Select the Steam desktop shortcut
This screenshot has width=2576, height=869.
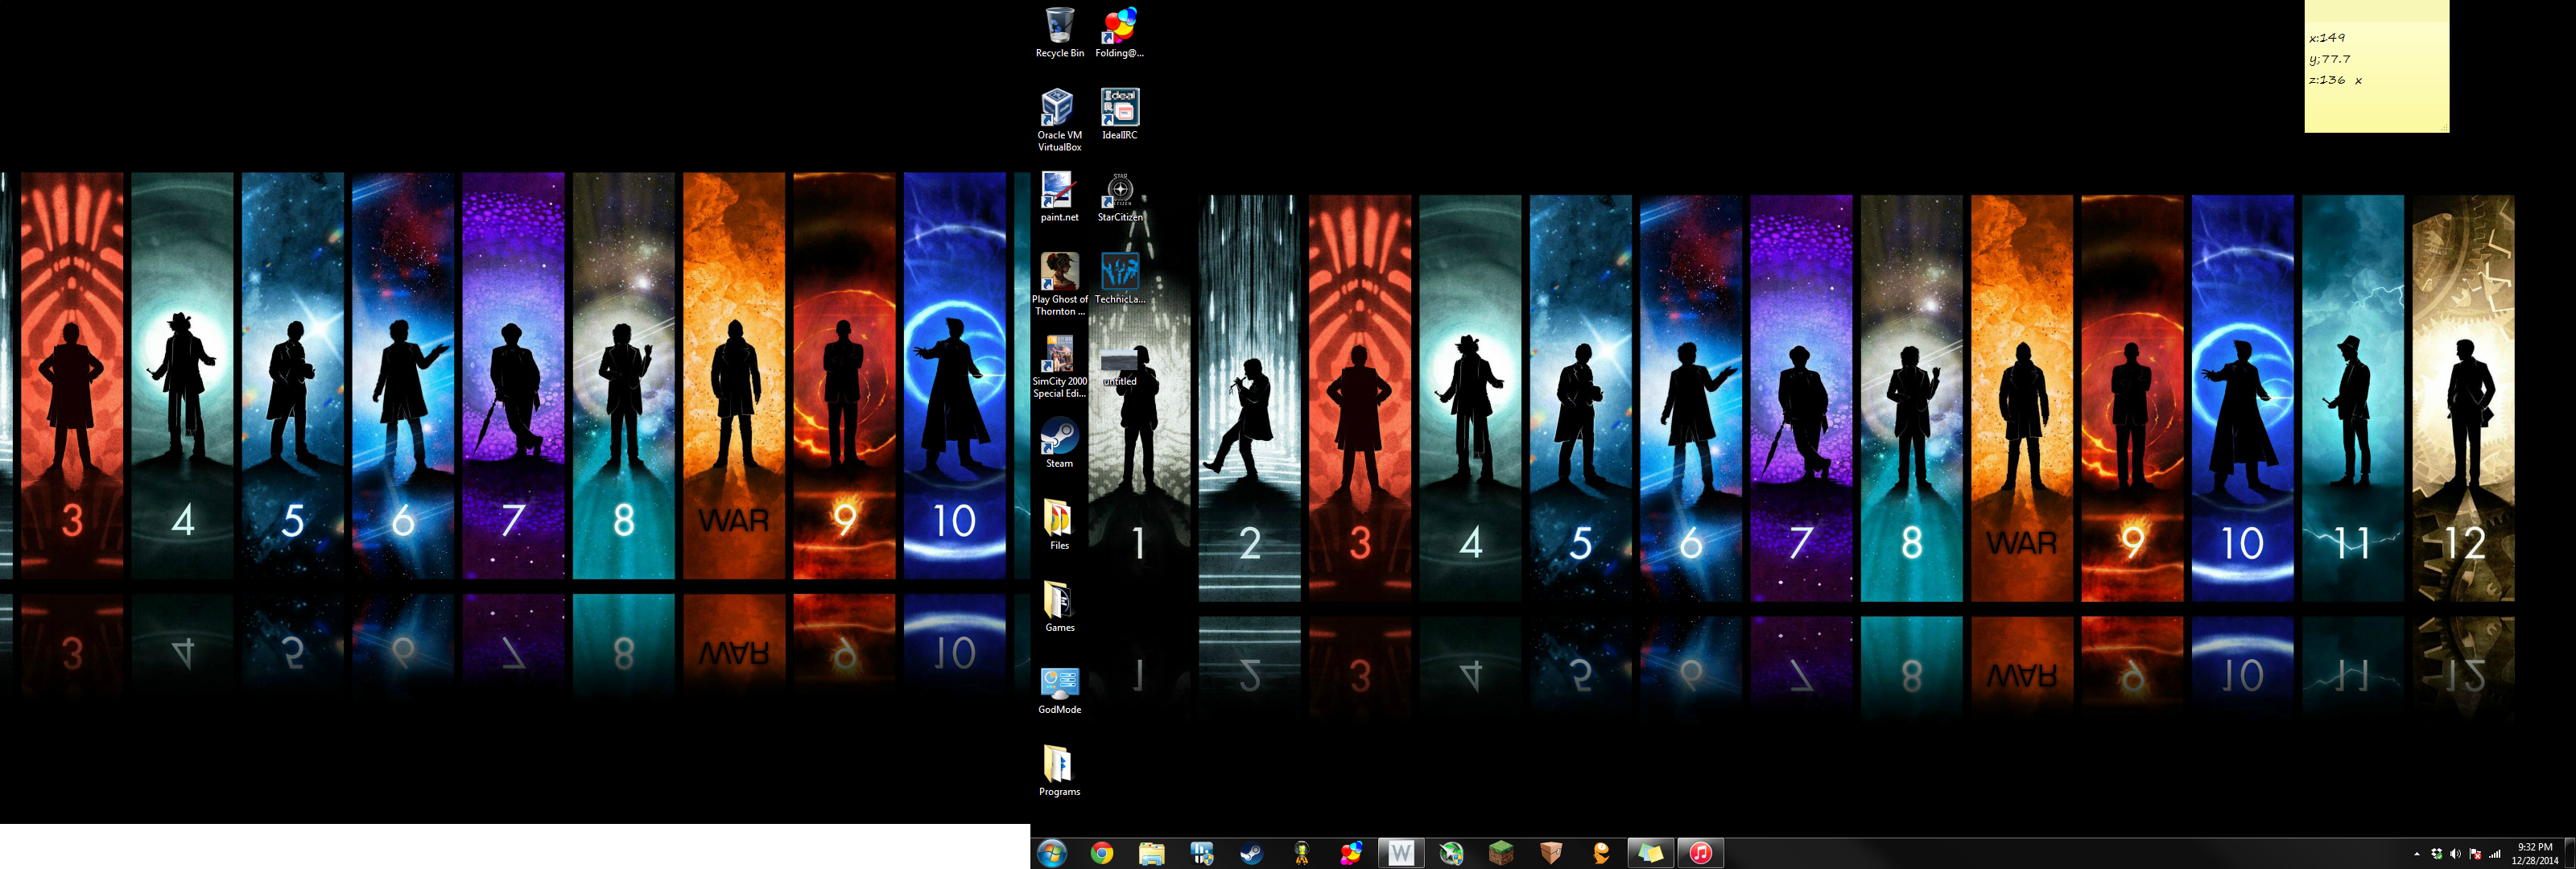tap(1059, 442)
